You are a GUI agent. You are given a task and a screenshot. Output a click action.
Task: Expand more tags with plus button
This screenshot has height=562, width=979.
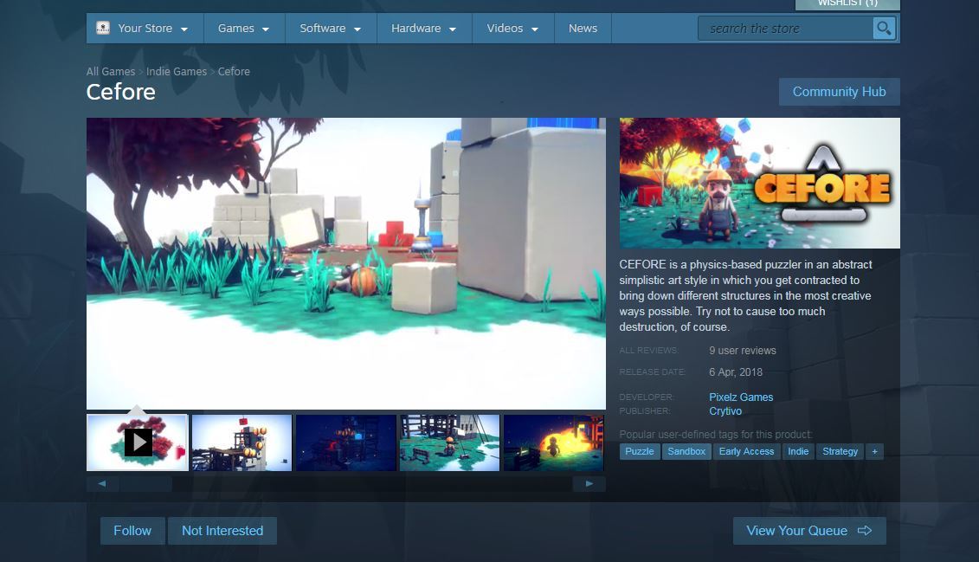click(874, 451)
